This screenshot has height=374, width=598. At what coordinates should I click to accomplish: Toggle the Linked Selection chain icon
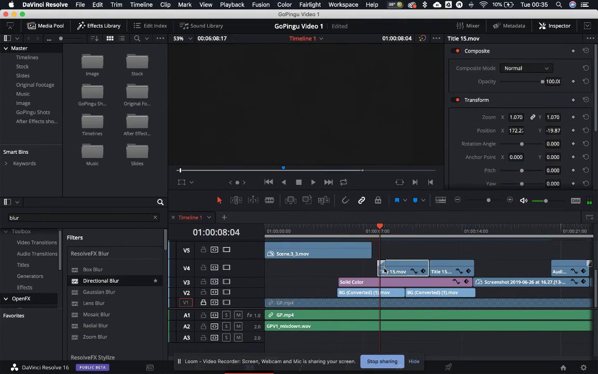coord(361,201)
